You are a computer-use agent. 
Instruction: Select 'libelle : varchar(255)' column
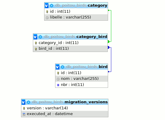click(76, 17)
